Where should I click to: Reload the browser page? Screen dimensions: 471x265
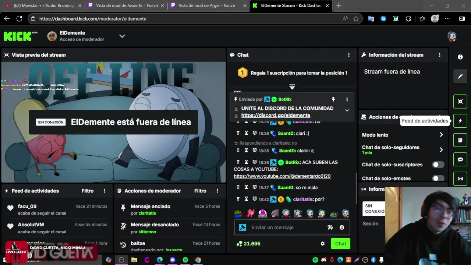point(19,18)
